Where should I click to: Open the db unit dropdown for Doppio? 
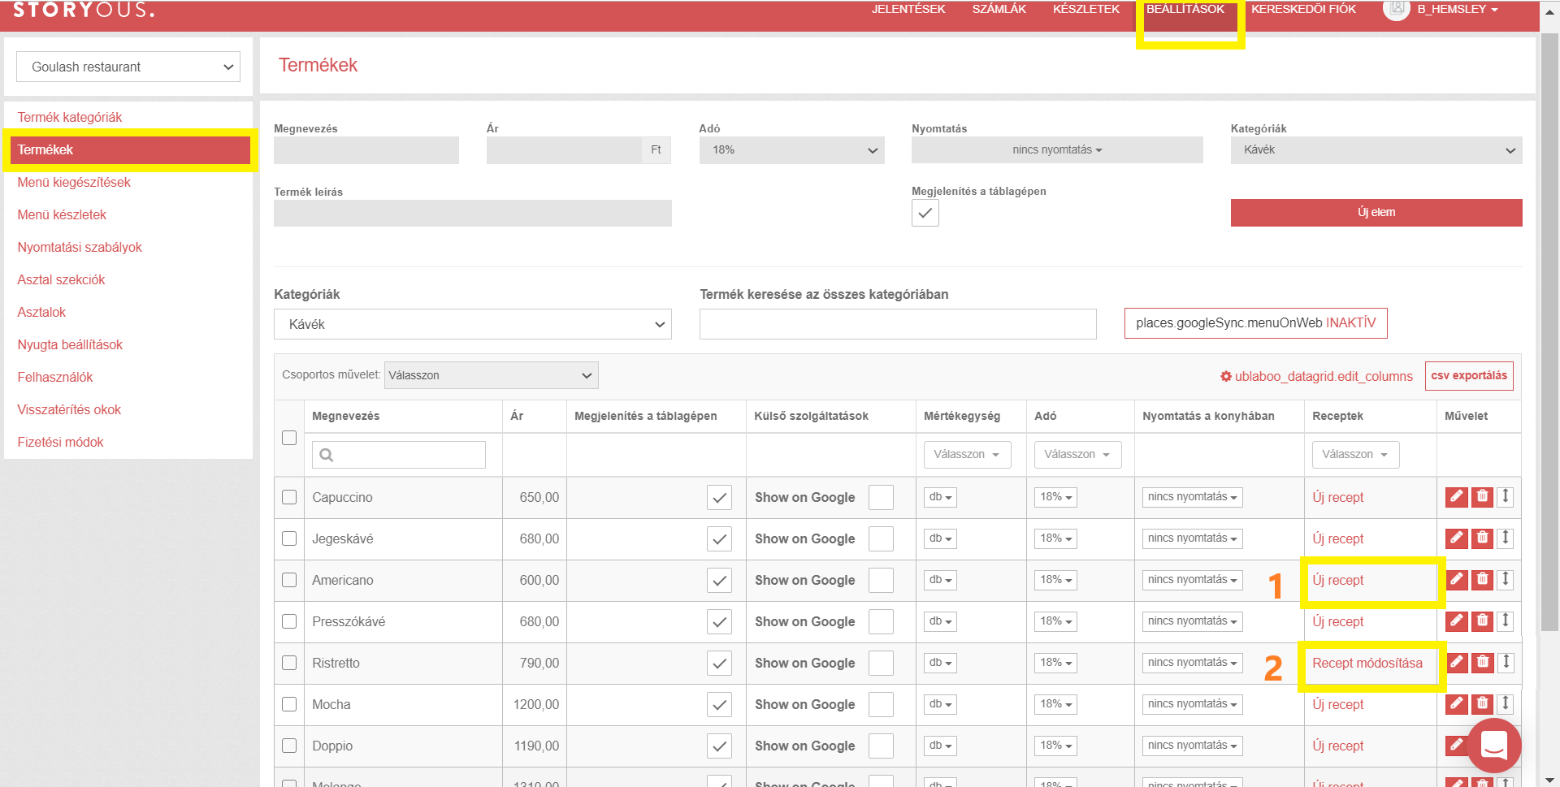[x=940, y=746]
